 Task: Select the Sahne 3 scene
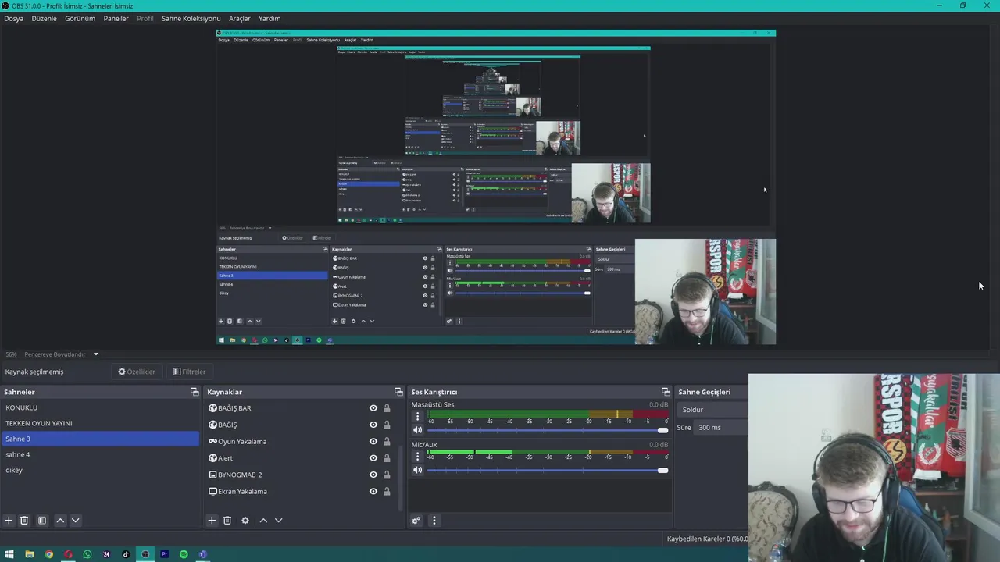(x=100, y=439)
